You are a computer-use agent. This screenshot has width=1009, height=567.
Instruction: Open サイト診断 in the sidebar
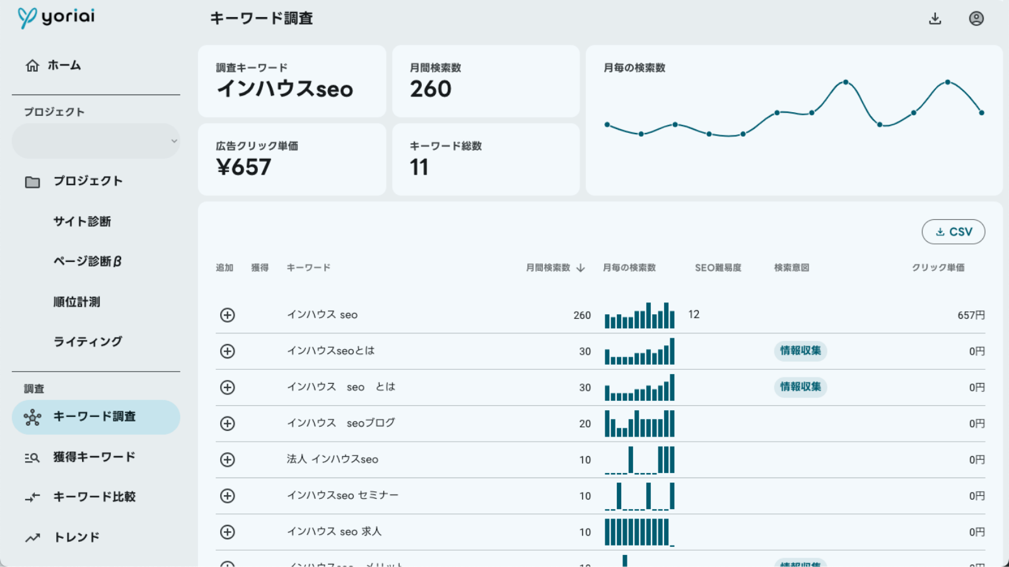[82, 222]
